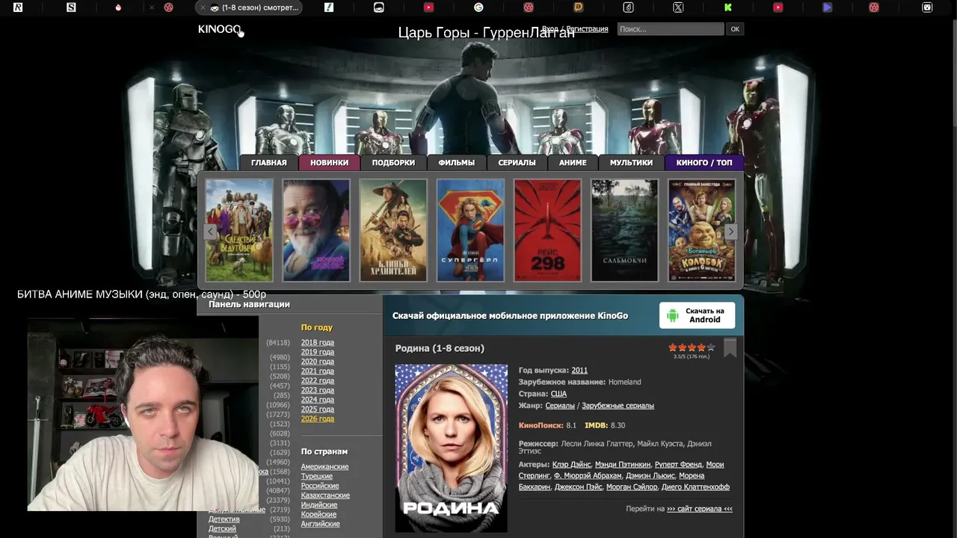Open the МУЛЬТИКИ menu tab
Viewport: 957px width, 538px height.
(631, 162)
